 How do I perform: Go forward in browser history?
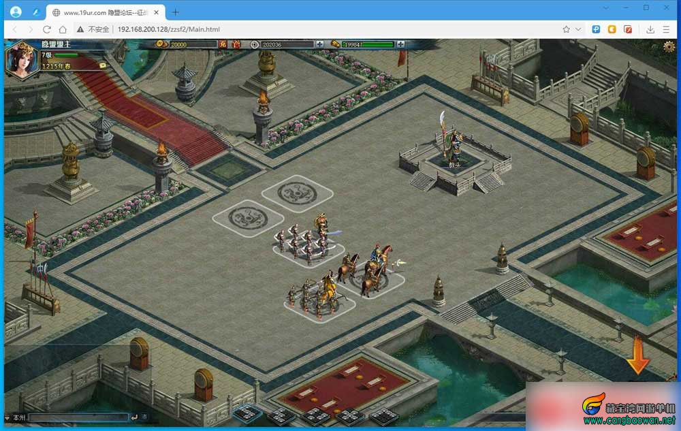point(31,29)
